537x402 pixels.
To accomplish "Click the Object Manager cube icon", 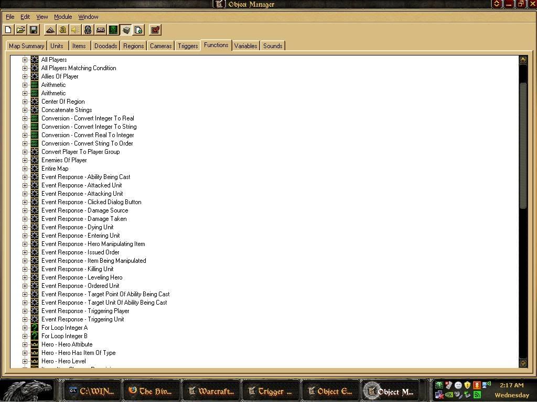I will pos(126,30).
